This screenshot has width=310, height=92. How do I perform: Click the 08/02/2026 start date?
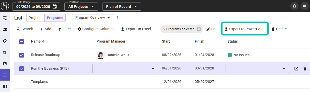click(x=172, y=55)
